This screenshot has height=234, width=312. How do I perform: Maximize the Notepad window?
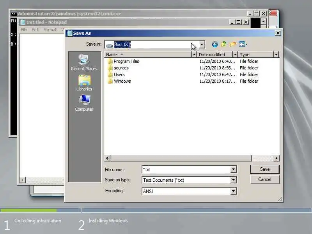pyautogui.click(x=239, y=22)
